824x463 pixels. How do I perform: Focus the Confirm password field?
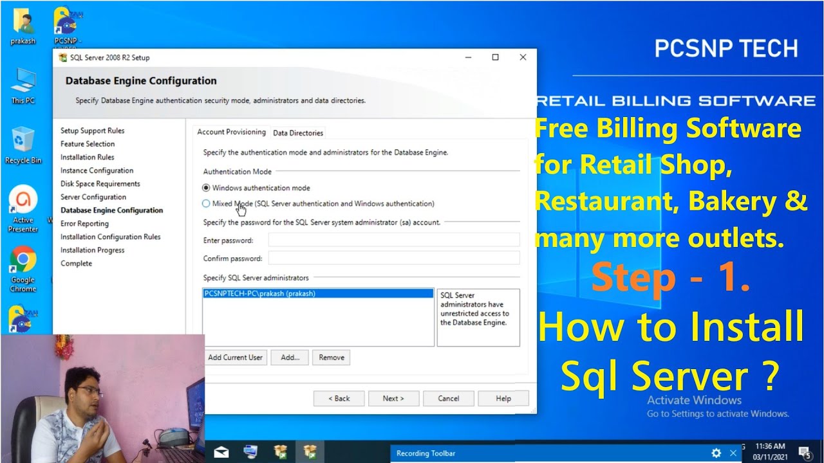pyautogui.click(x=394, y=258)
